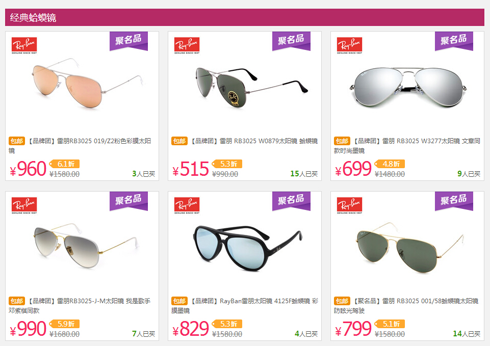490x346 pixels.
Task: Click the 包邮 badge on the W3277 listing
Action: coord(342,141)
